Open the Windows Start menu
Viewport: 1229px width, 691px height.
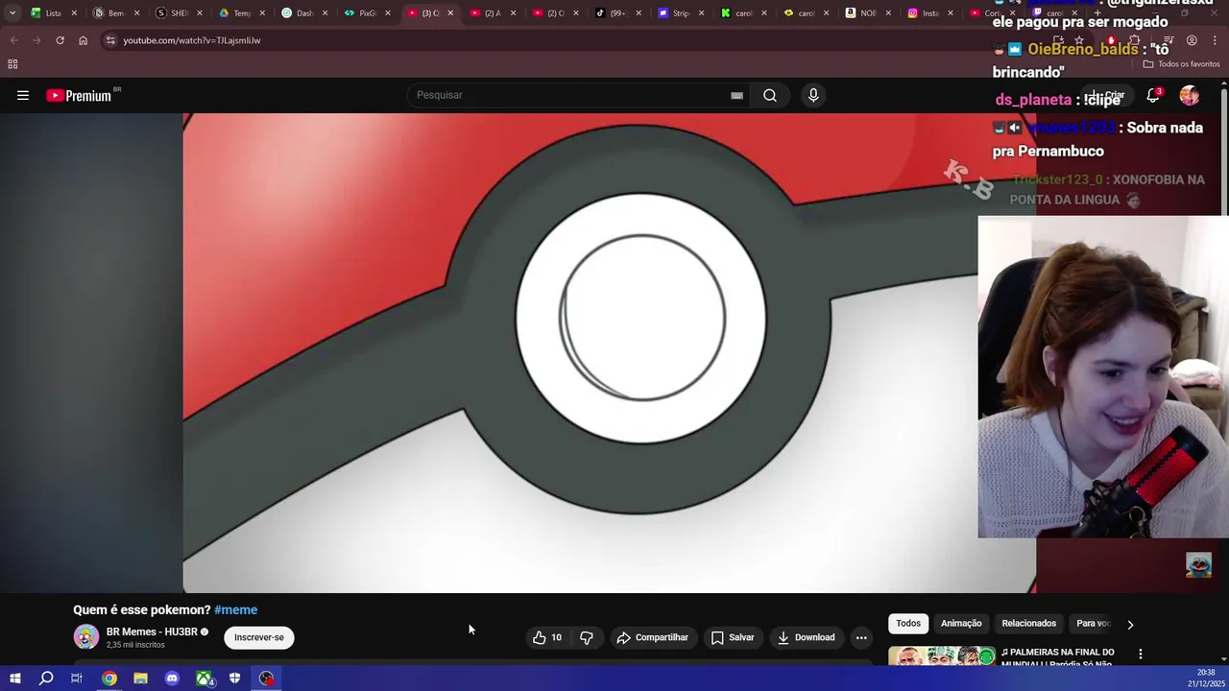15,679
